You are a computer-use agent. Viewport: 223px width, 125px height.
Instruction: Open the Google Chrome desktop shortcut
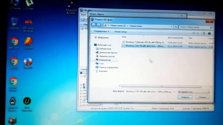tap(13, 84)
